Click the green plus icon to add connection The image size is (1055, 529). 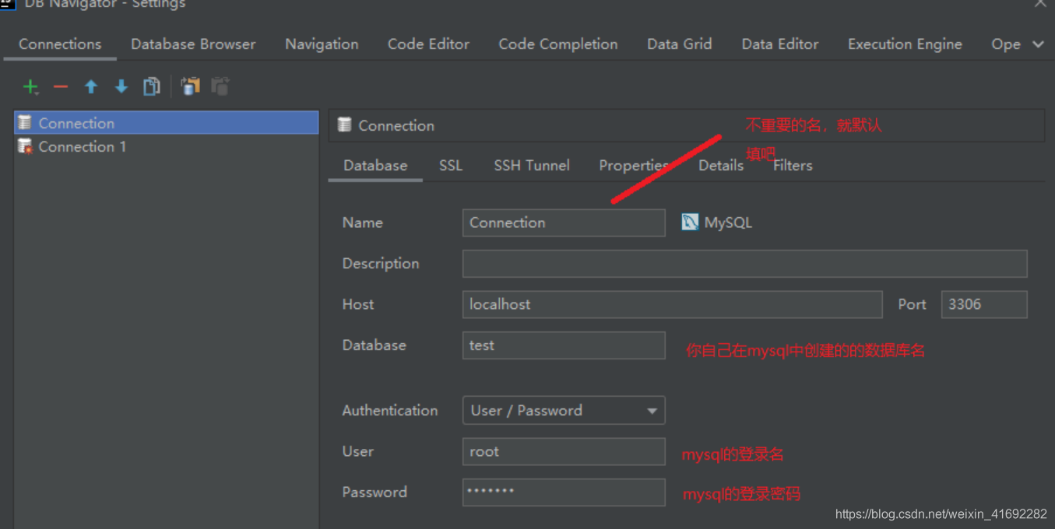click(x=29, y=86)
